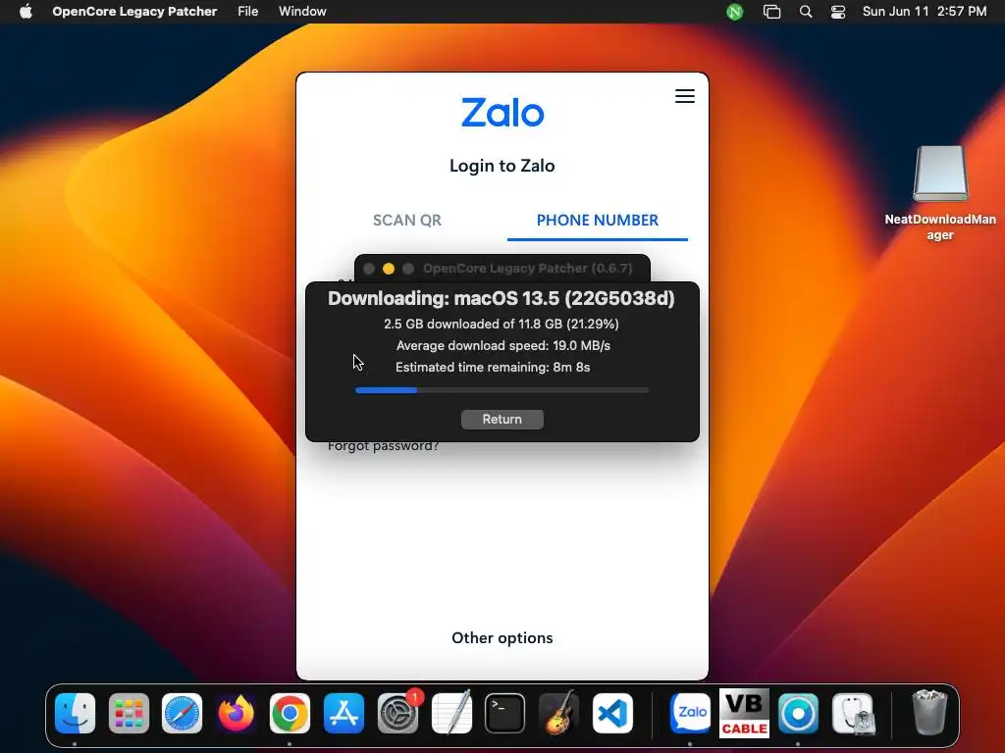Click the date and time in menu bar
Viewport: 1005px width, 753px height.
pos(925,12)
